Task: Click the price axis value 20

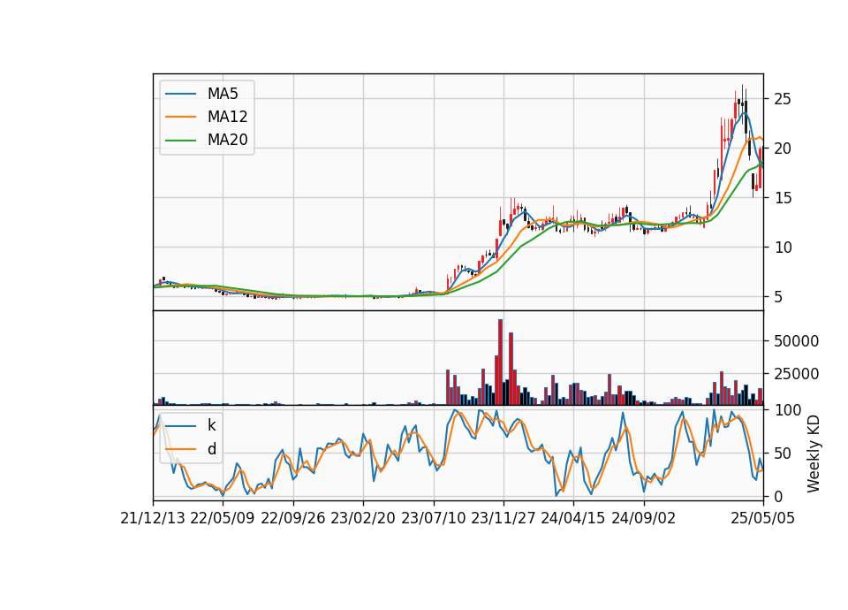Action: click(783, 149)
